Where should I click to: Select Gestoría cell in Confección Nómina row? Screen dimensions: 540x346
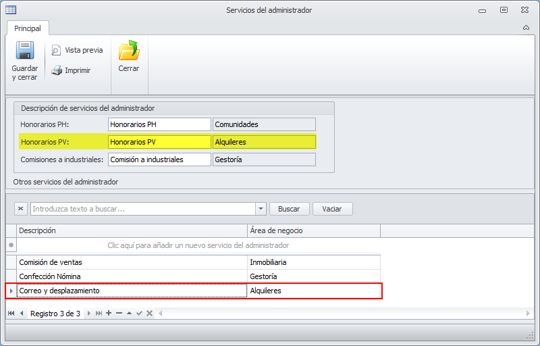click(314, 276)
